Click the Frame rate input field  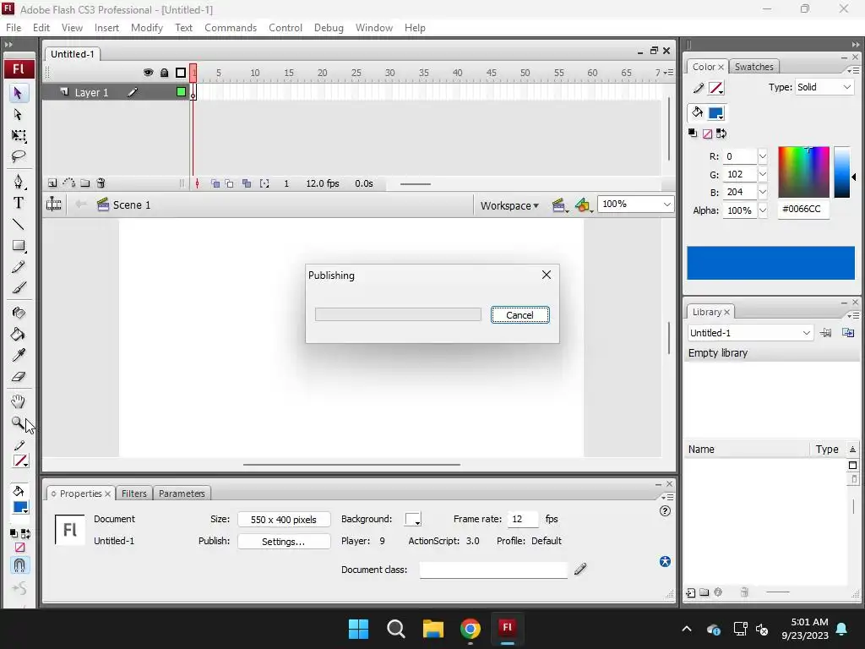522,519
